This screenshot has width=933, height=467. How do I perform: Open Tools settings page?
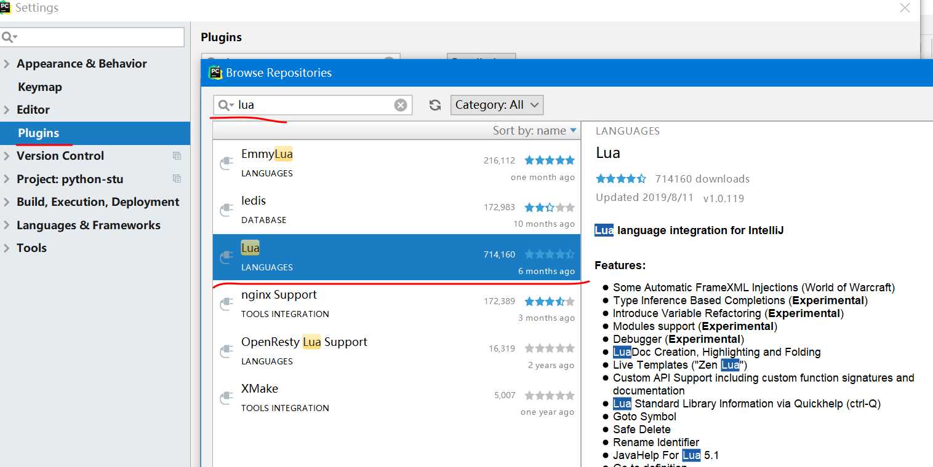(31, 248)
